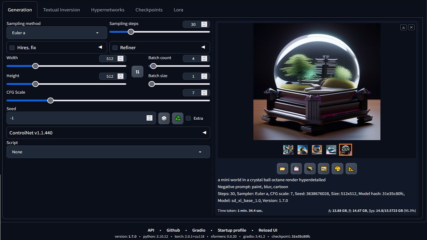Enable the Refiner option
Screen dimensions: 427x240
coord(115,47)
